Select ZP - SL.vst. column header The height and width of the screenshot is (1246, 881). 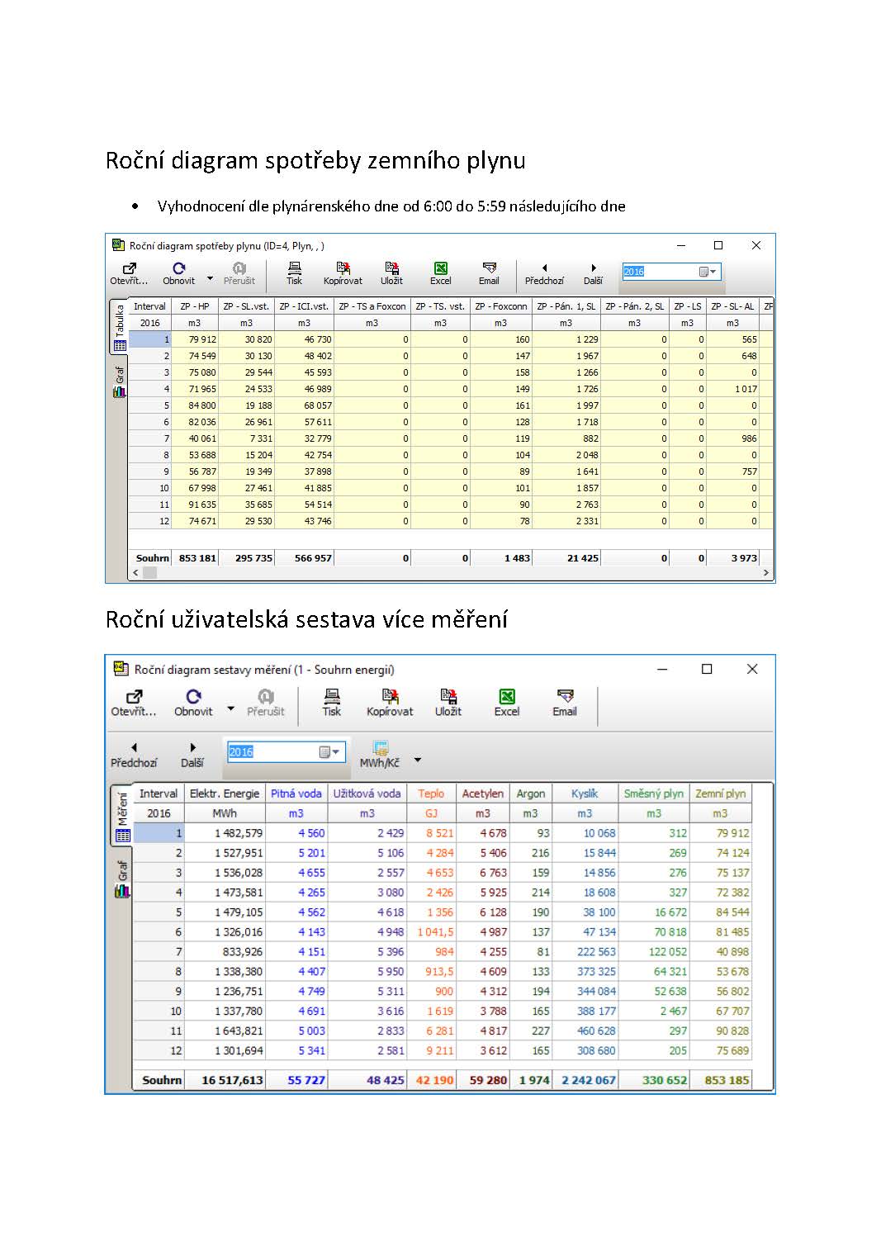(246, 306)
